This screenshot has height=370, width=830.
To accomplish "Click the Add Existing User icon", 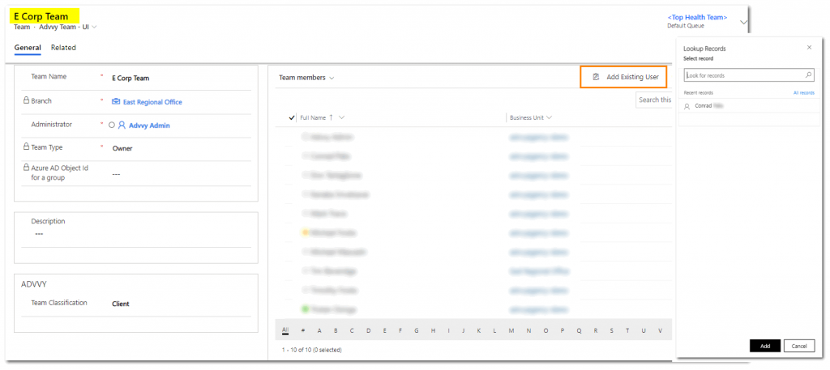I will [x=596, y=77].
